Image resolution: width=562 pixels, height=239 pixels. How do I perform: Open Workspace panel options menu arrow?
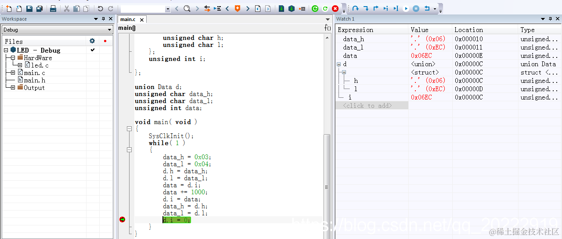click(96, 19)
